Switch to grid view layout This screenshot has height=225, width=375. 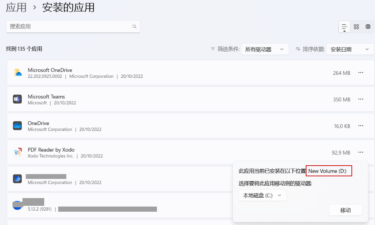[356, 27]
